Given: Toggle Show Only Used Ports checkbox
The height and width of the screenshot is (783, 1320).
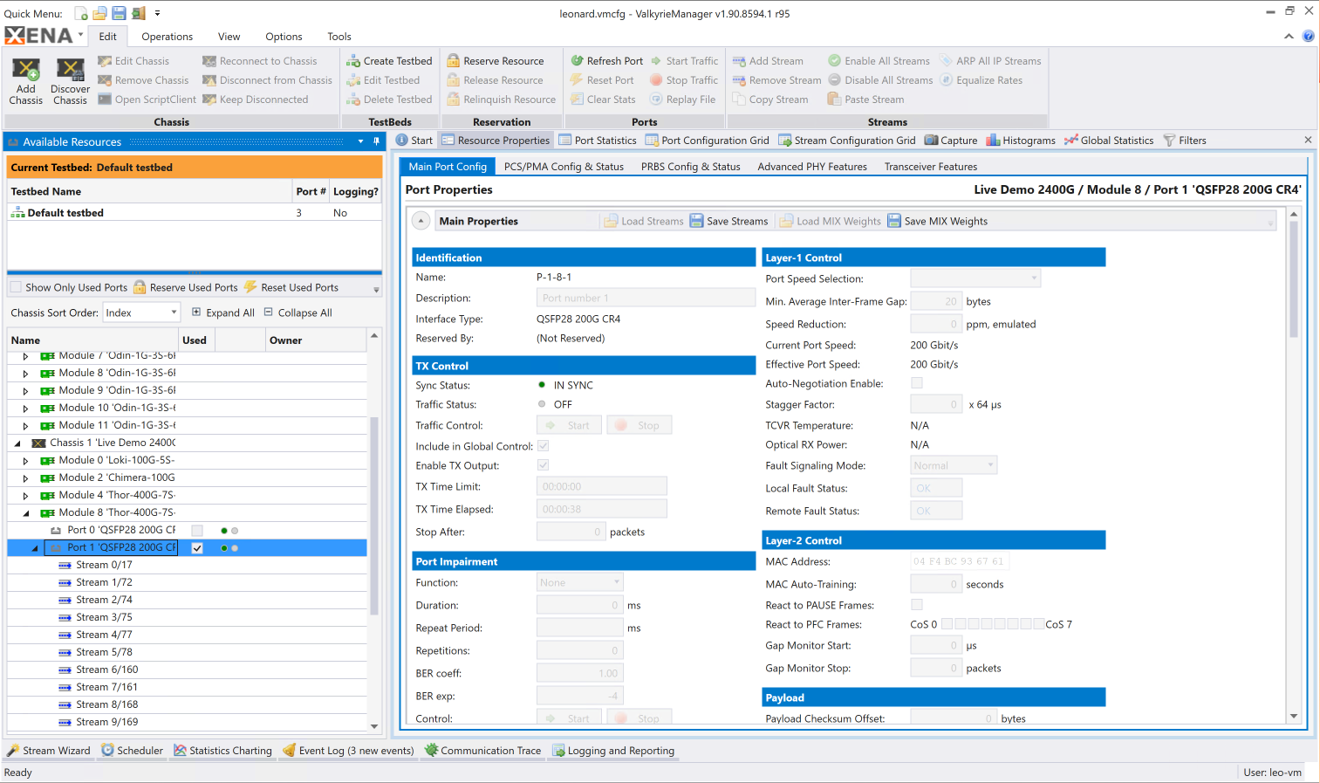Looking at the screenshot, I should [15, 287].
